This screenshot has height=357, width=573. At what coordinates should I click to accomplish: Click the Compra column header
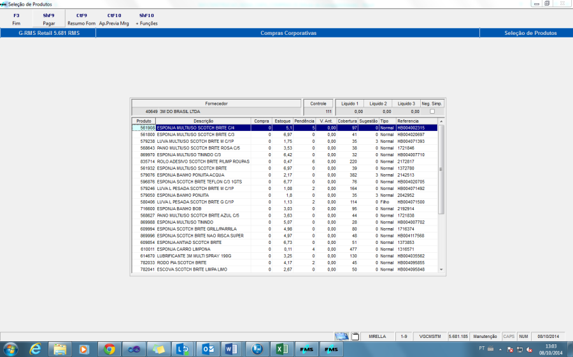tap(261, 121)
